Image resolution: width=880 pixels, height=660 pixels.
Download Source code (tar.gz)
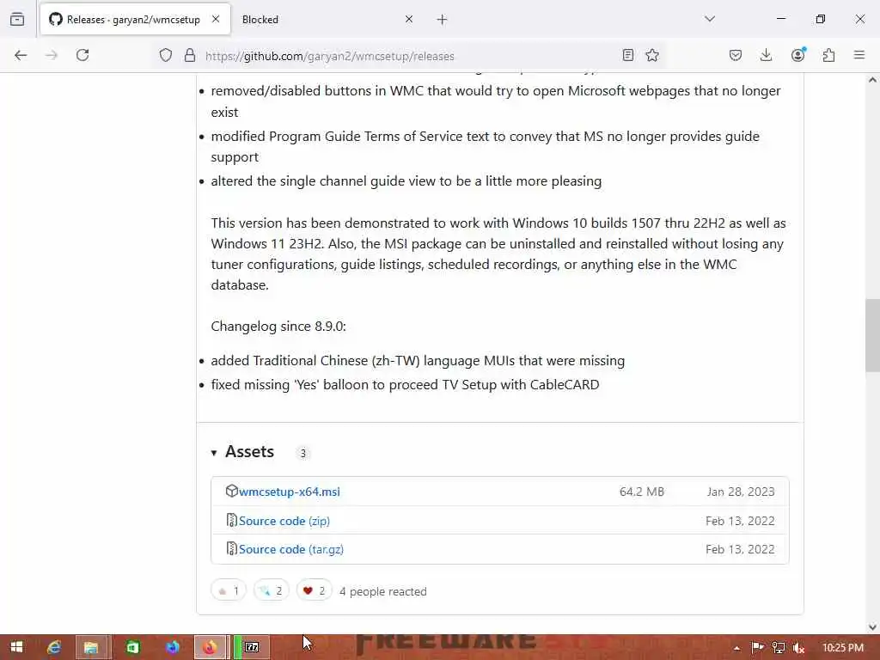(290, 549)
